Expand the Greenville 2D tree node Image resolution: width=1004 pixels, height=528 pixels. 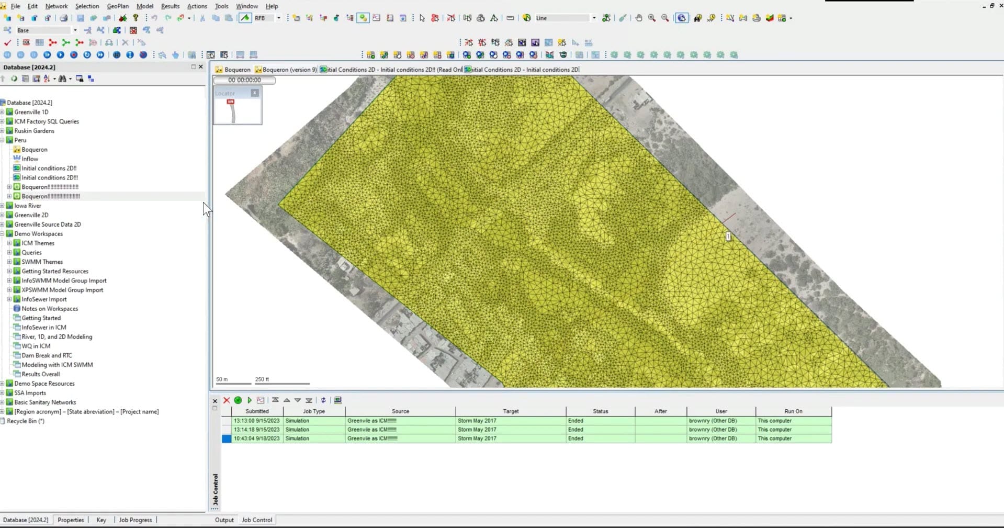click(x=3, y=215)
